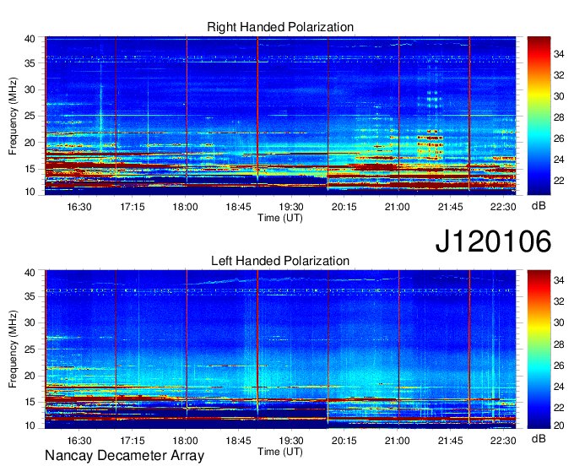The height and width of the screenshot is (466, 574).
Task: Click the 34 dB label on the top color bar
Action: click(559, 54)
